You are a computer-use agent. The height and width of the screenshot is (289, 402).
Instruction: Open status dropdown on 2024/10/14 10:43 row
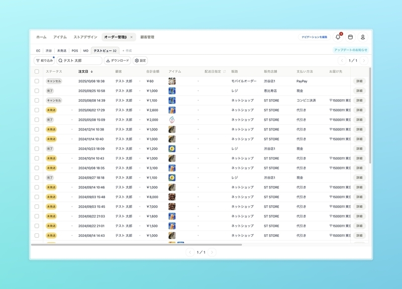(x=72, y=159)
